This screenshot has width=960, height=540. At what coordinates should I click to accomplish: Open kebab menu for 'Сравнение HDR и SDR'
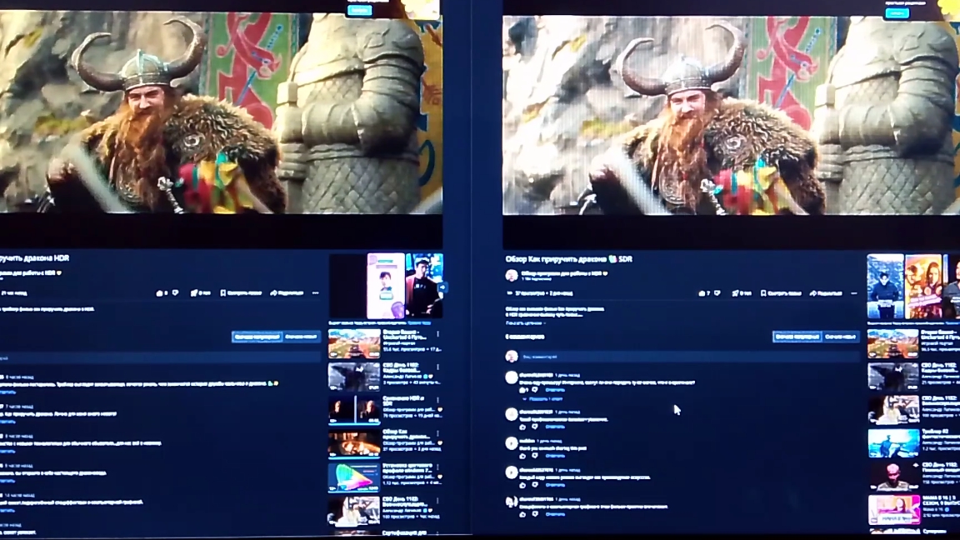click(437, 400)
